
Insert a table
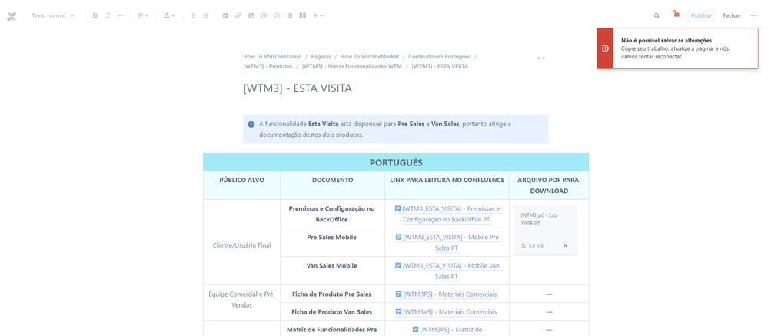tap(290, 15)
